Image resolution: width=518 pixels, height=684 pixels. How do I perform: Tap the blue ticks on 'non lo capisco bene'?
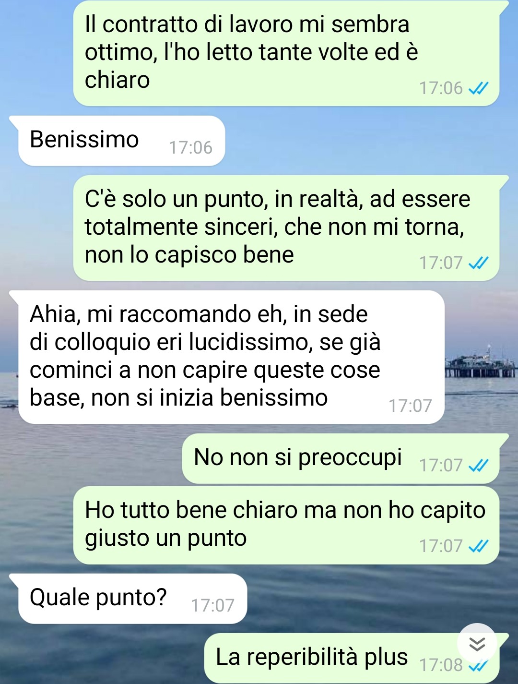coord(478,263)
